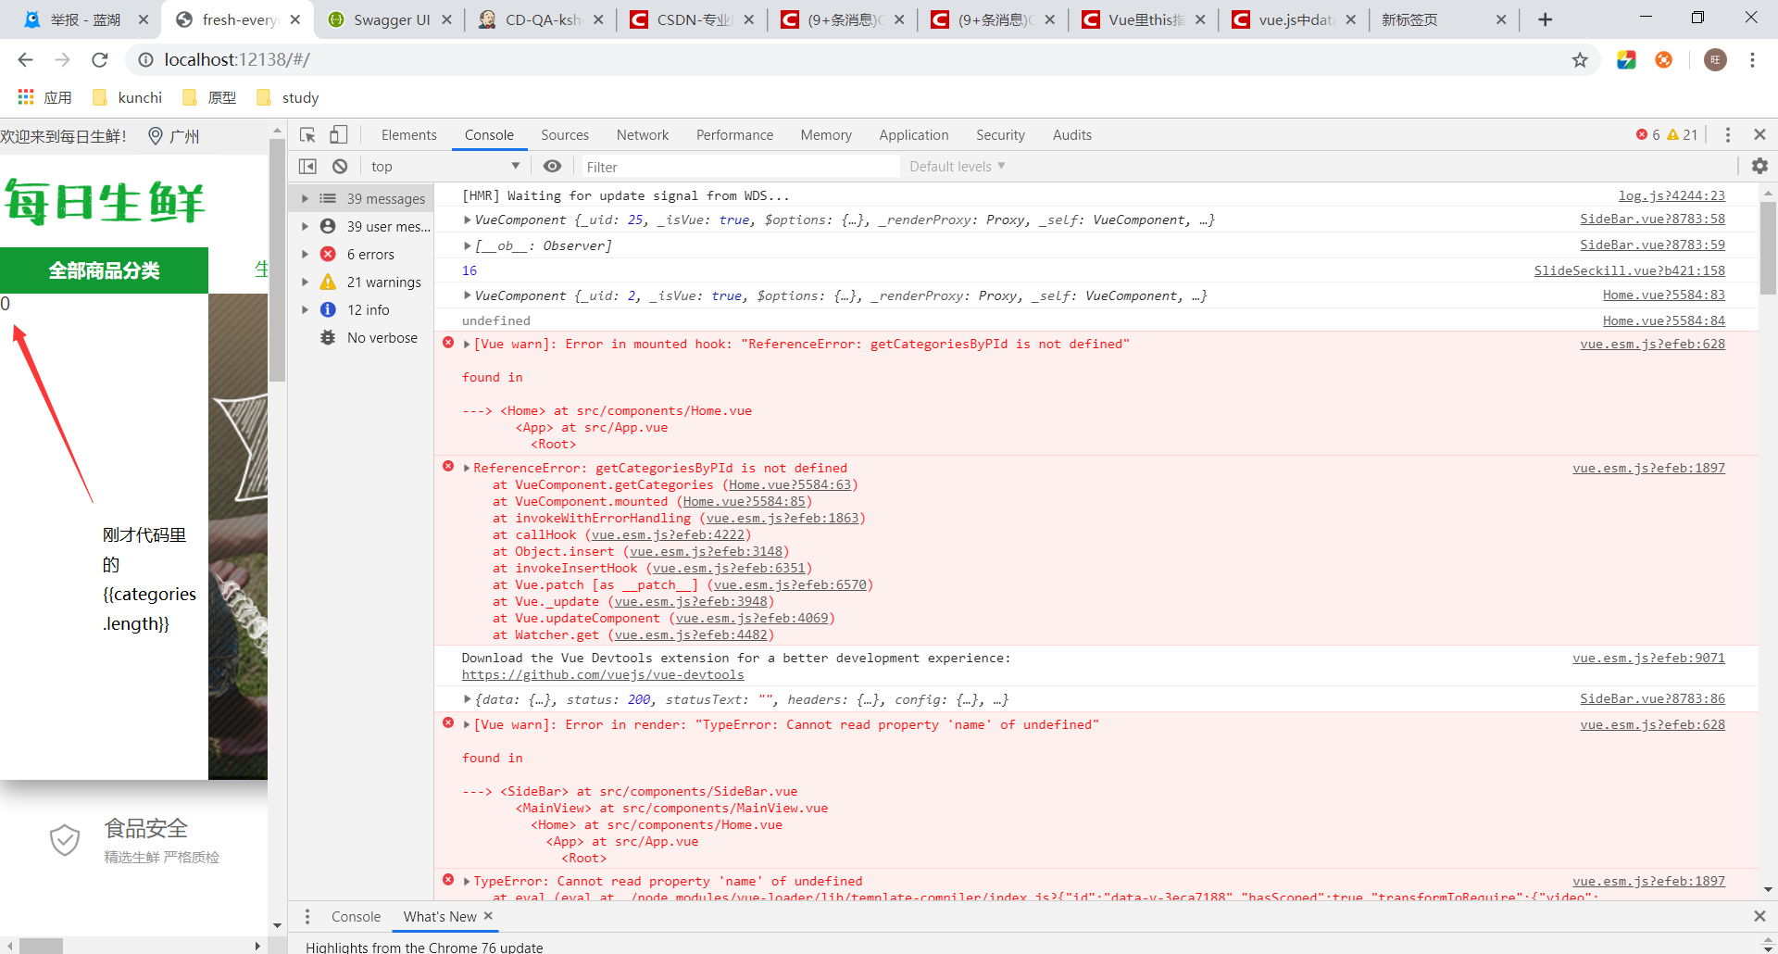Reload the page with the refresh icon
Image resolution: width=1778 pixels, height=954 pixels.
[x=100, y=60]
